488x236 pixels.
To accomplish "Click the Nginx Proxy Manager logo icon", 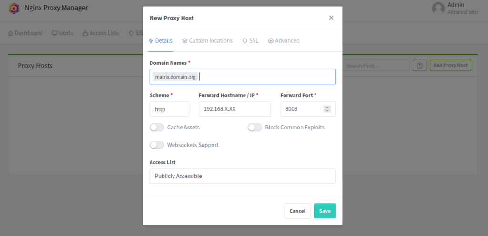I will pos(14,8).
